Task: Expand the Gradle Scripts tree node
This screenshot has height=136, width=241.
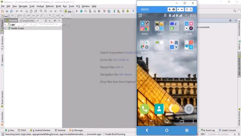Action: click(6, 28)
